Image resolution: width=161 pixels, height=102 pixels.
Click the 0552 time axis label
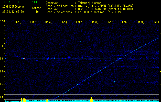(x=33, y=22)
